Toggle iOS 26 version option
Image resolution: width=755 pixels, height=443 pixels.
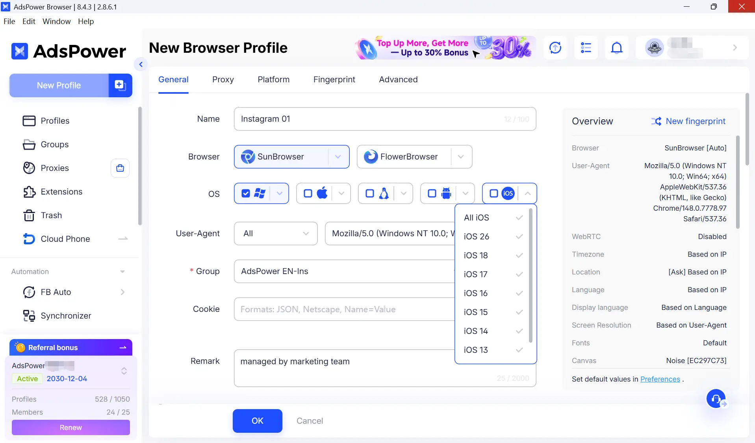pyautogui.click(x=493, y=237)
